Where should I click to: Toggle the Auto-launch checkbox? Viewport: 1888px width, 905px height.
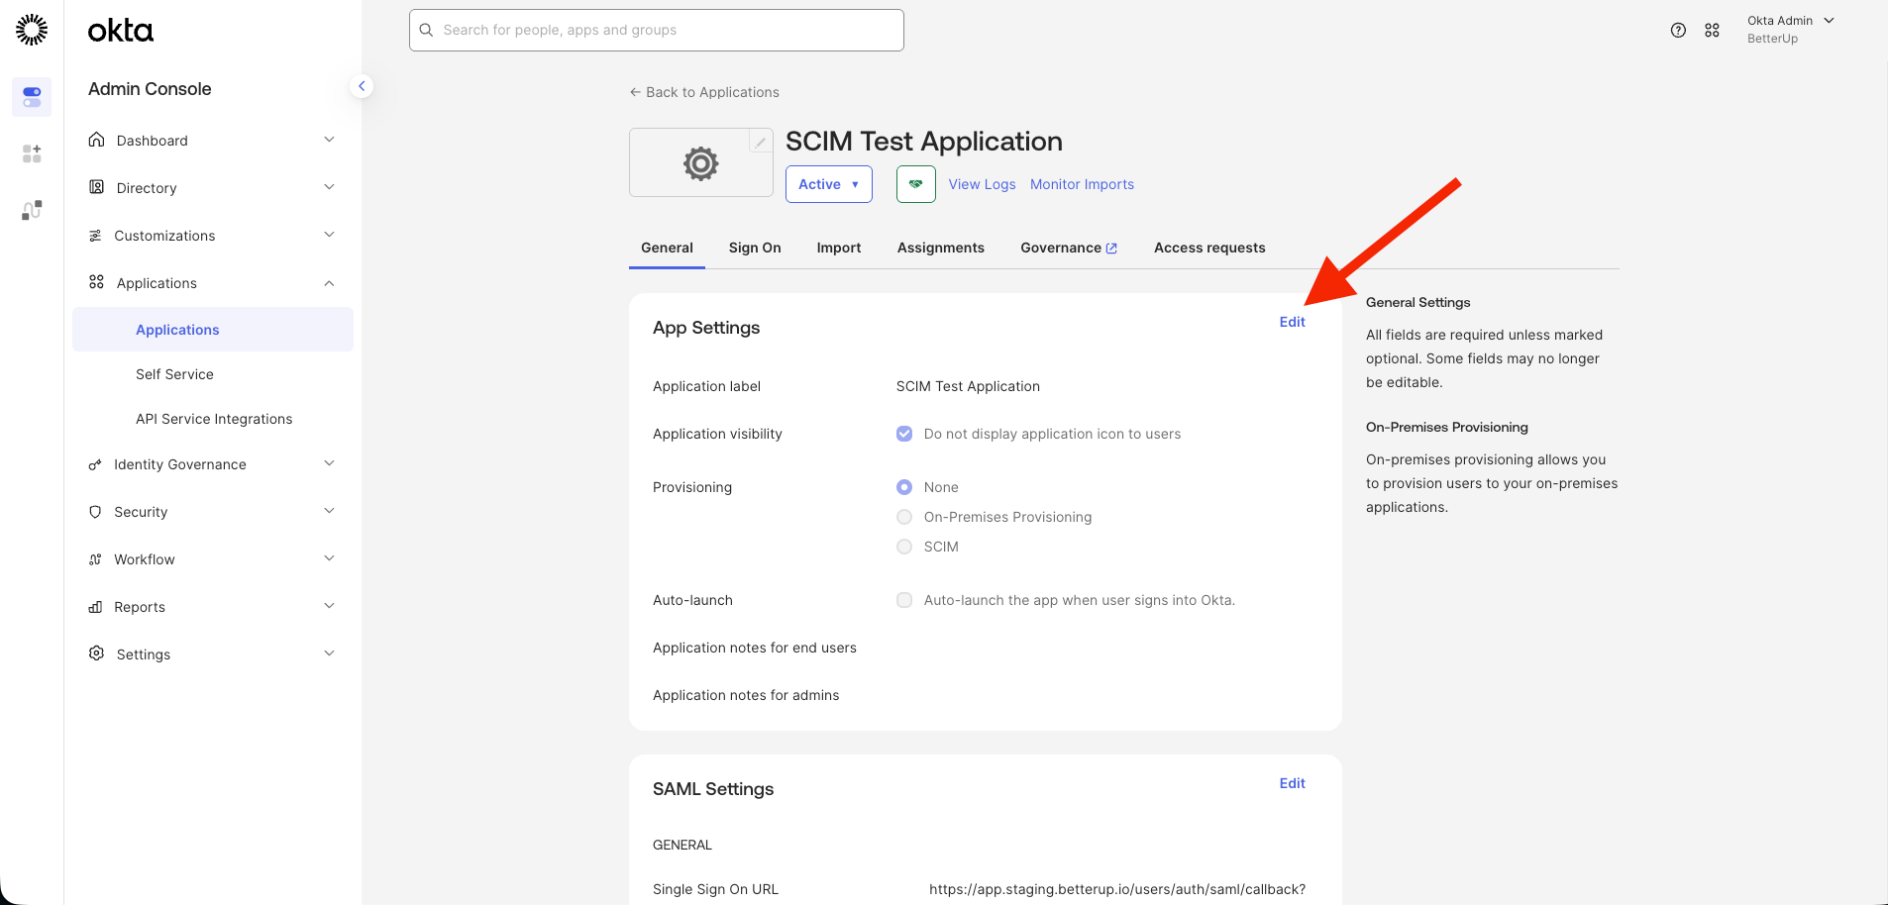[904, 600]
